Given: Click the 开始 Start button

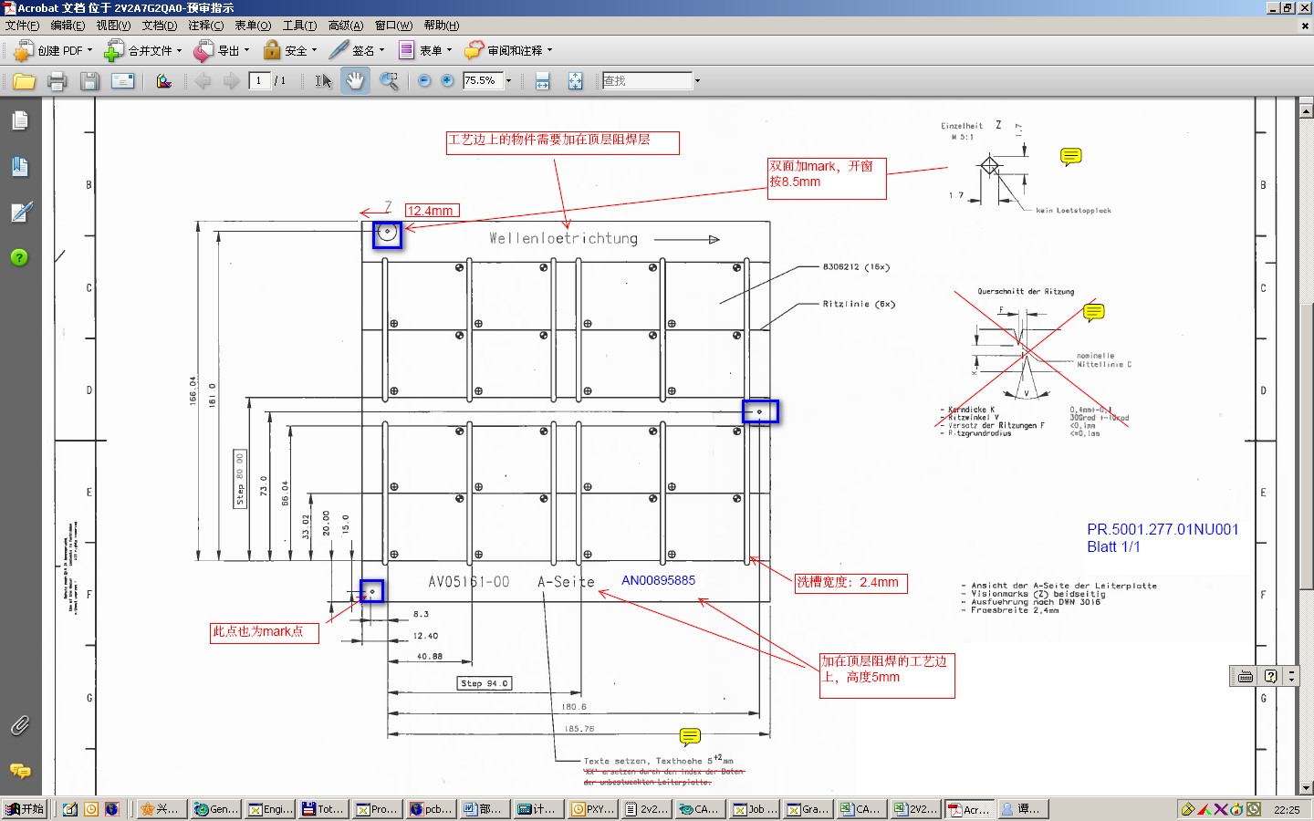Looking at the screenshot, I should [x=25, y=809].
